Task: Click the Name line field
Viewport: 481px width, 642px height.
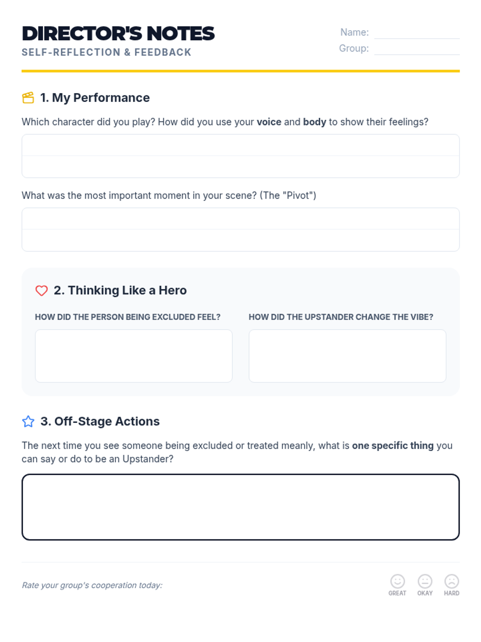Action: point(417,33)
